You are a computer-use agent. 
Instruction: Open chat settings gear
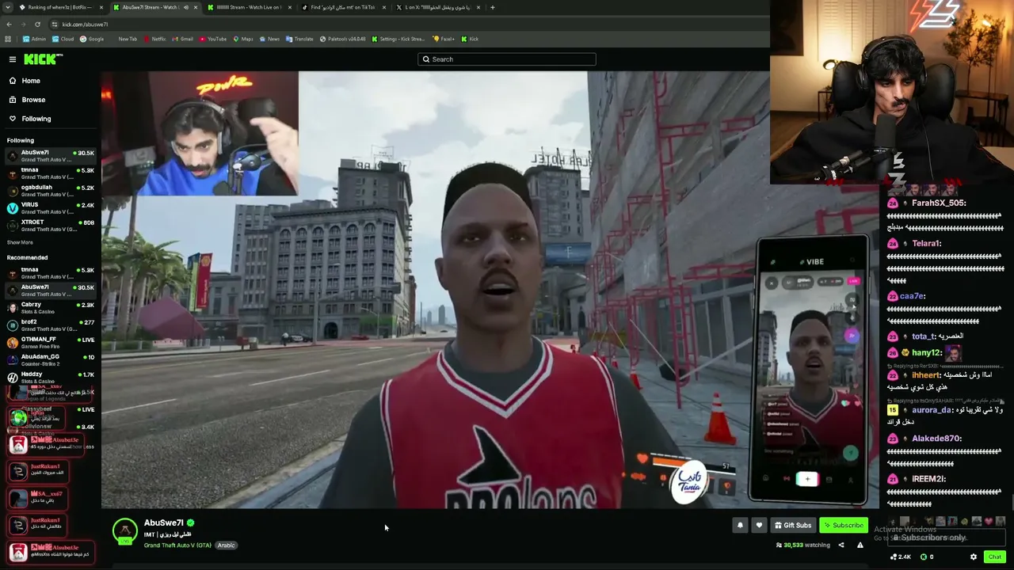pos(974,557)
